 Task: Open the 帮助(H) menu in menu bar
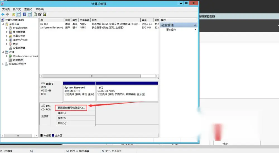40,9
